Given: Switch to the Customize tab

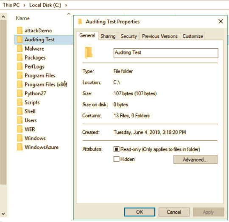Looking at the screenshot, I should pos(193,36).
